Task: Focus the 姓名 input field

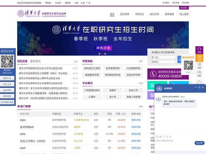Action: tap(167, 57)
